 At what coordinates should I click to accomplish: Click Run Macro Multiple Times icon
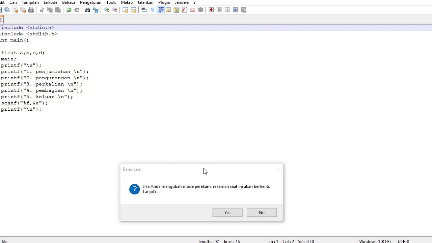point(236,10)
